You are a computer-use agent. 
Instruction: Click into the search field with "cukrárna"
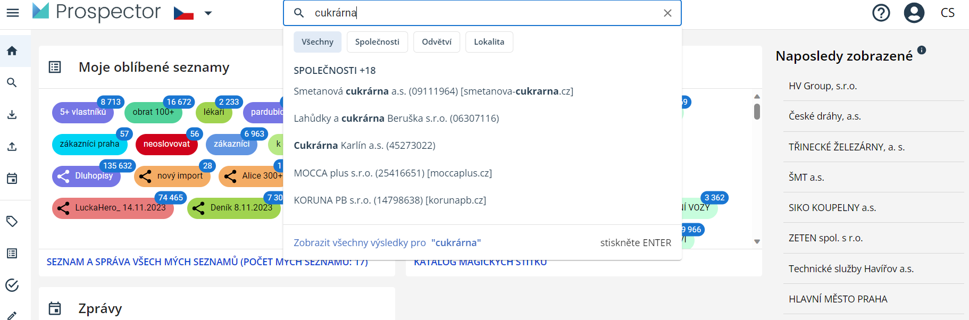[x=482, y=13]
